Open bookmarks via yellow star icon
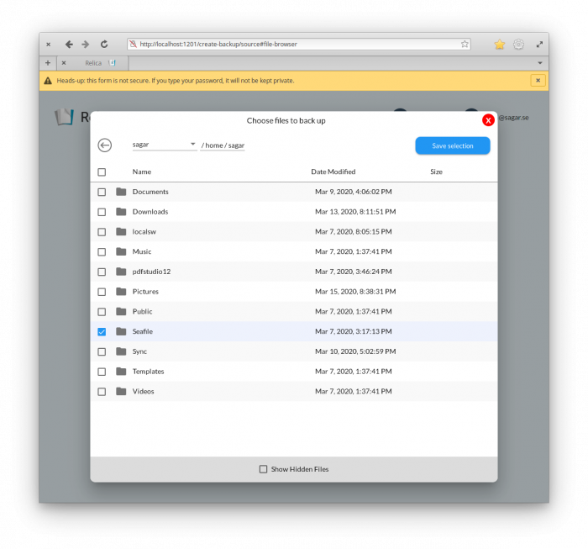588x549 pixels. tap(500, 45)
